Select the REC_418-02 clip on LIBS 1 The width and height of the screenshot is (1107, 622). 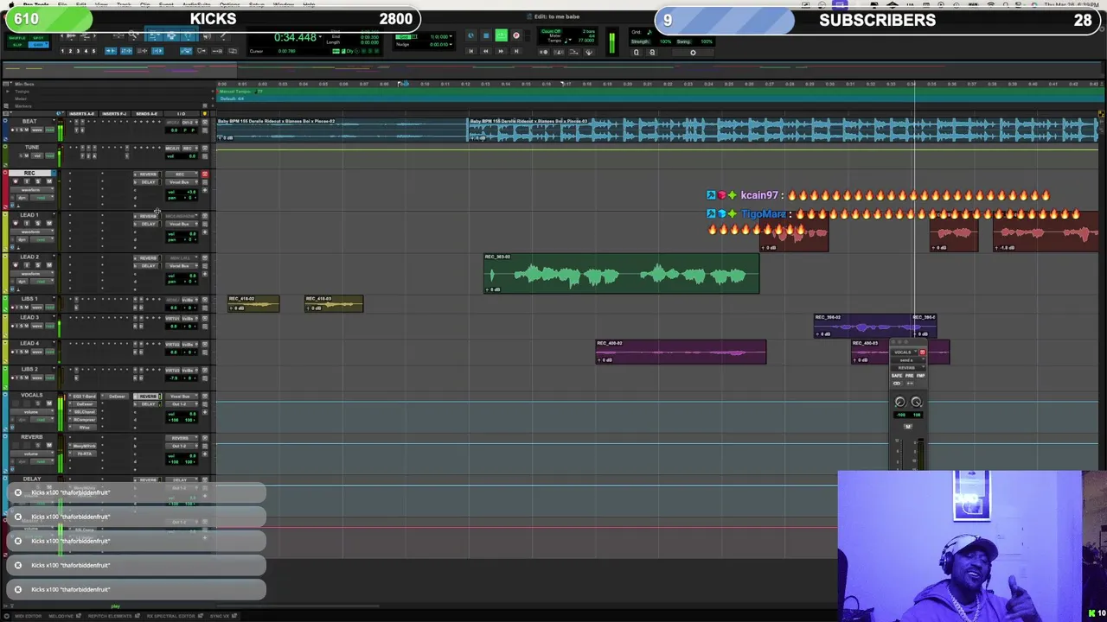point(253,303)
